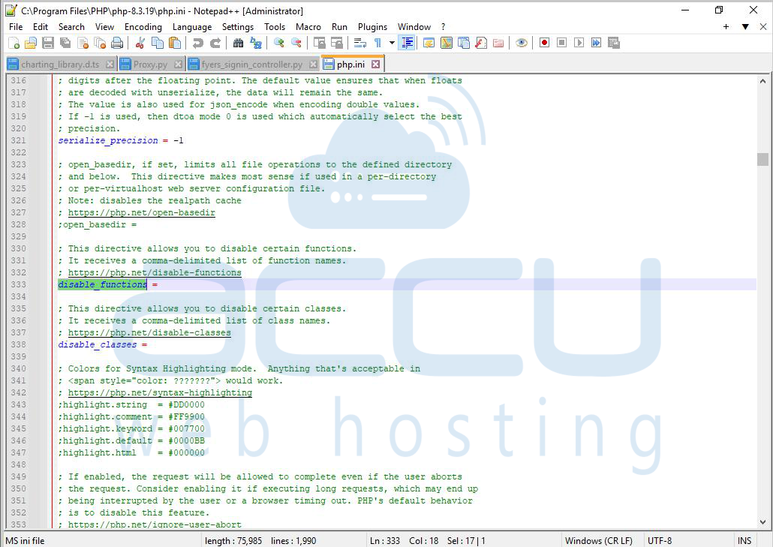Click the https://php.net/disable-functions link
Image resolution: width=773 pixels, height=547 pixels.
point(155,273)
